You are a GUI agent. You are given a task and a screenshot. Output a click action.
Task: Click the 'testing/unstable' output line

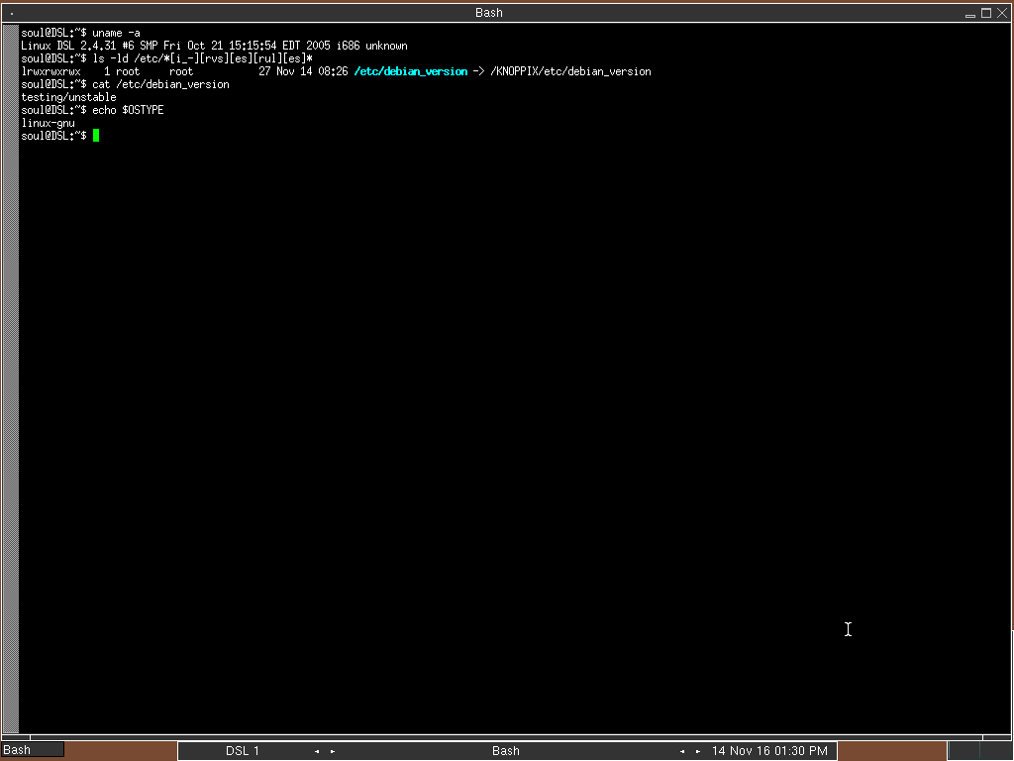(x=68, y=97)
